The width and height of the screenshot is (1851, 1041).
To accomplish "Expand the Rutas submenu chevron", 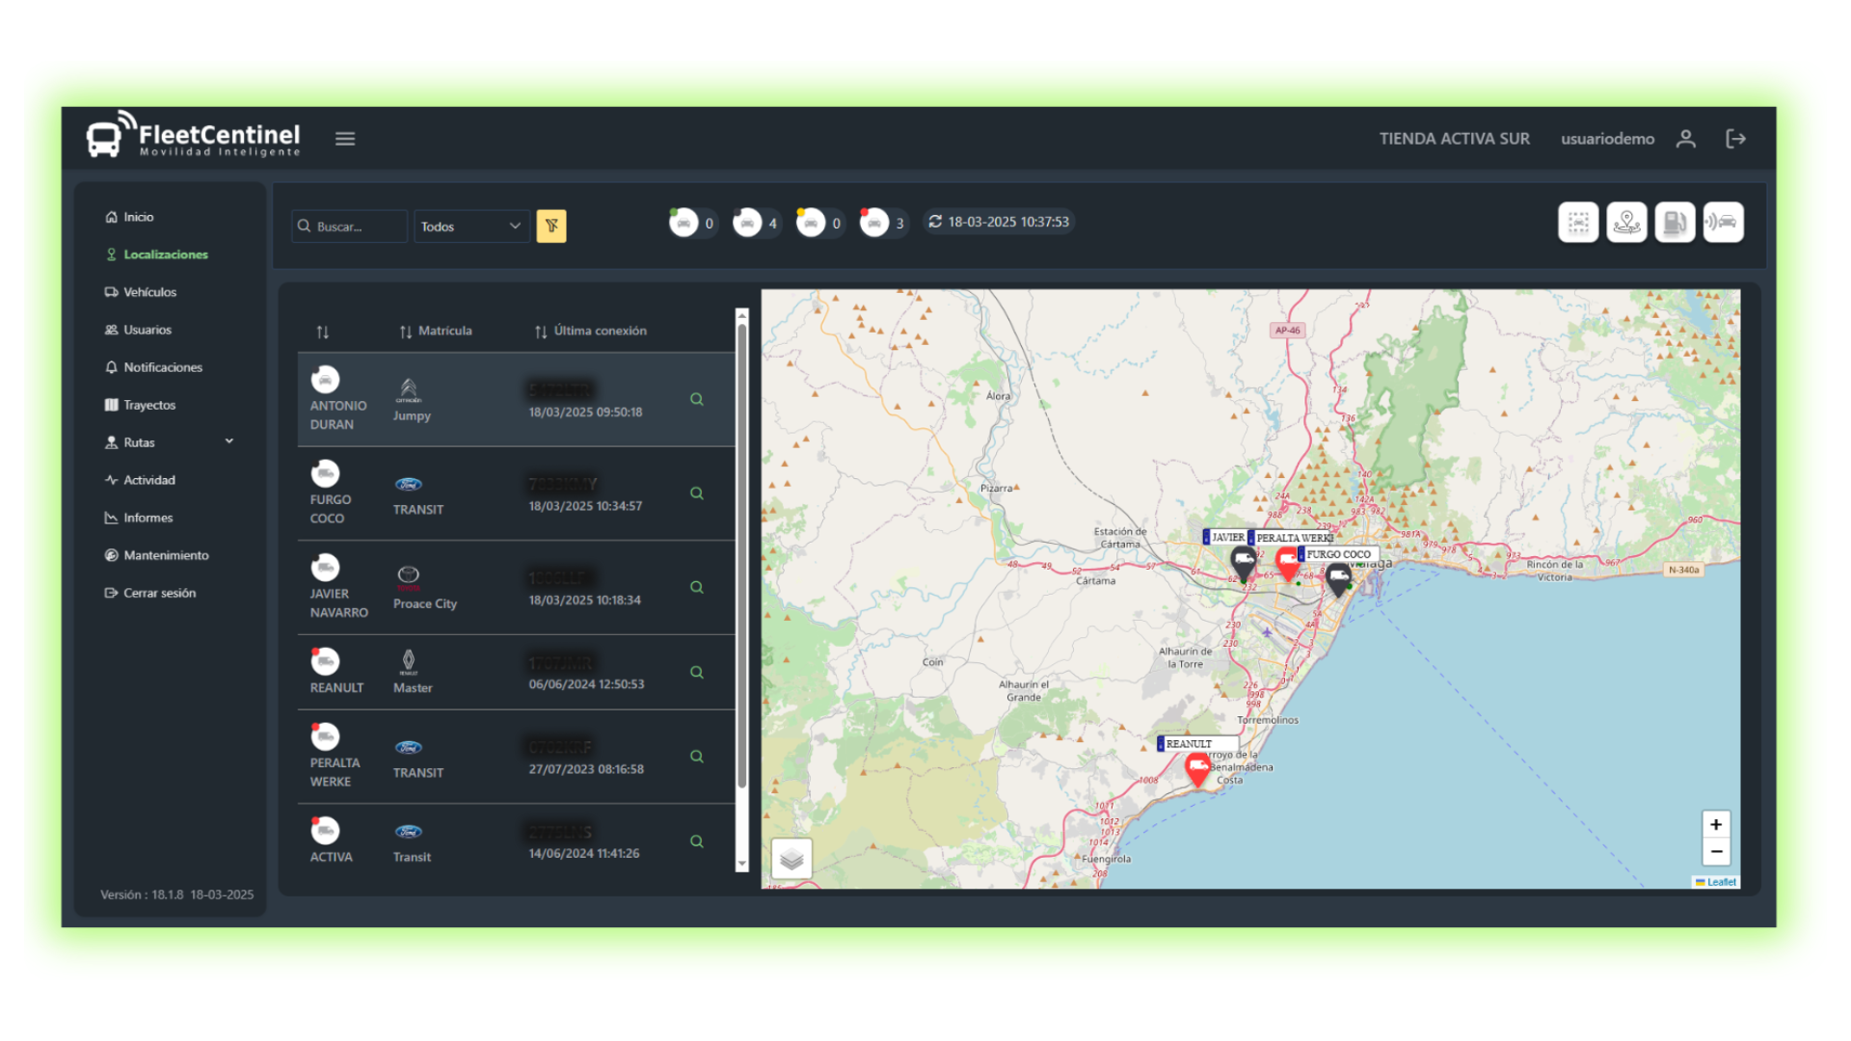I will tap(229, 441).
